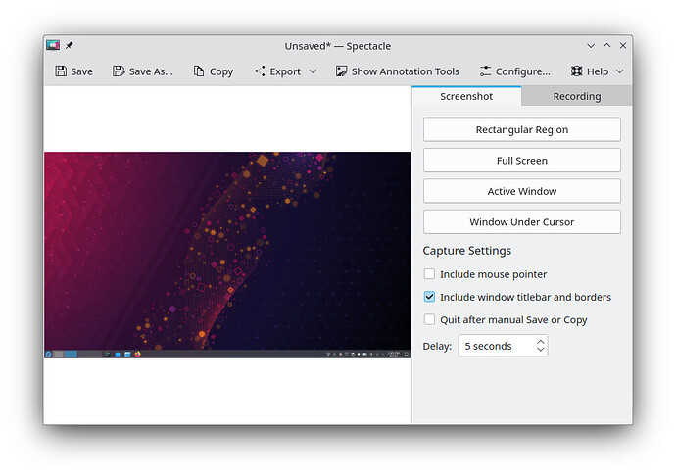Click the Save floppy disk icon
The width and height of the screenshot is (676, 476).
click(x=61, y=71)
